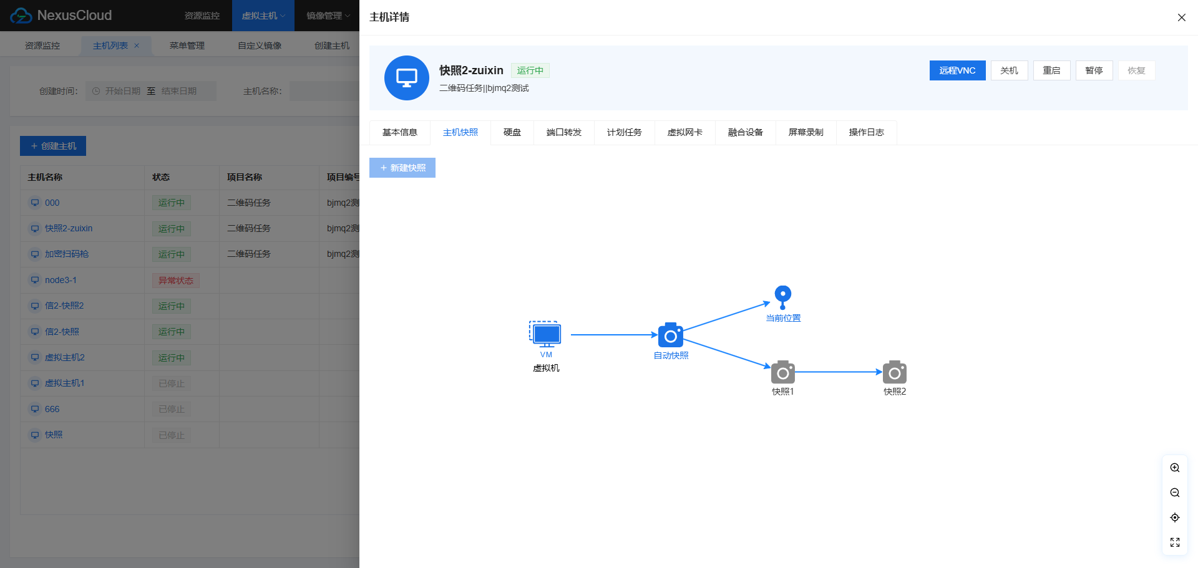
Task: Open the 端口转发 tab
Action: [563, 132]
